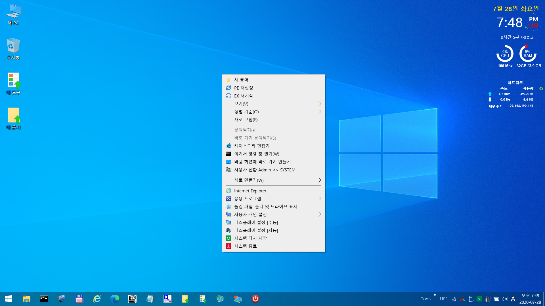Image resolution: width=545 pixels, height=306 pixels.
Task: Select 새로 고침(E) menu entry
Action: (273, 120)
